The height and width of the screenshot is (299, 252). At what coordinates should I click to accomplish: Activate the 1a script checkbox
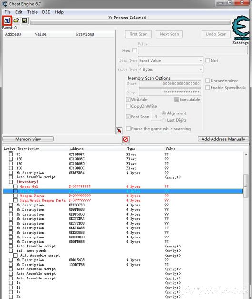(x=11, y=283)
